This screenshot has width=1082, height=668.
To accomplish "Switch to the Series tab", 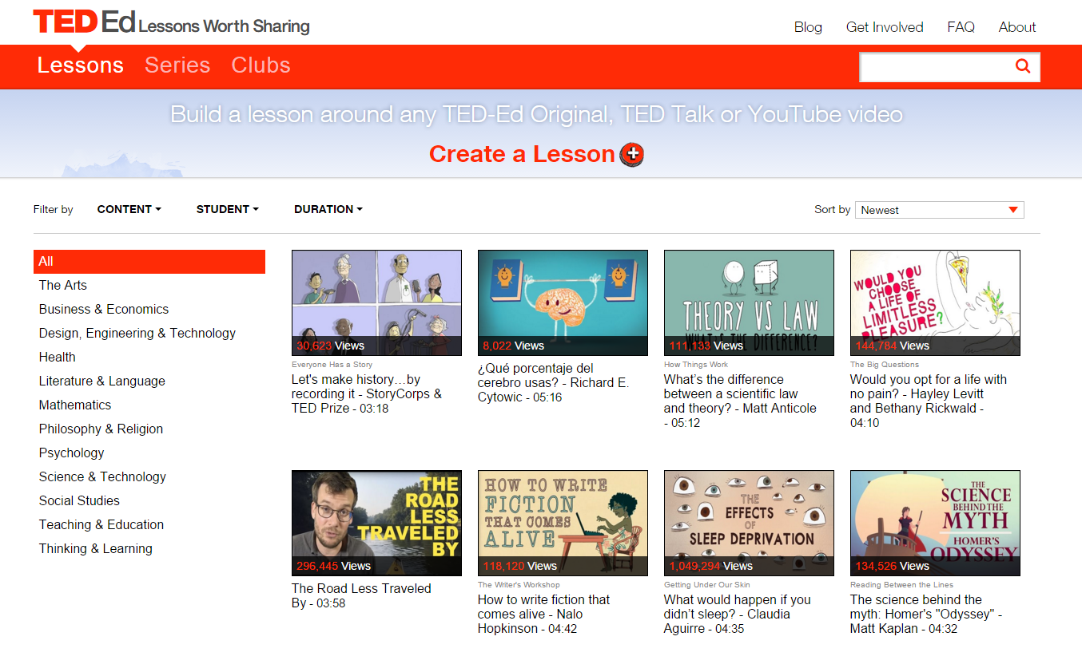I will pos(177,65).
